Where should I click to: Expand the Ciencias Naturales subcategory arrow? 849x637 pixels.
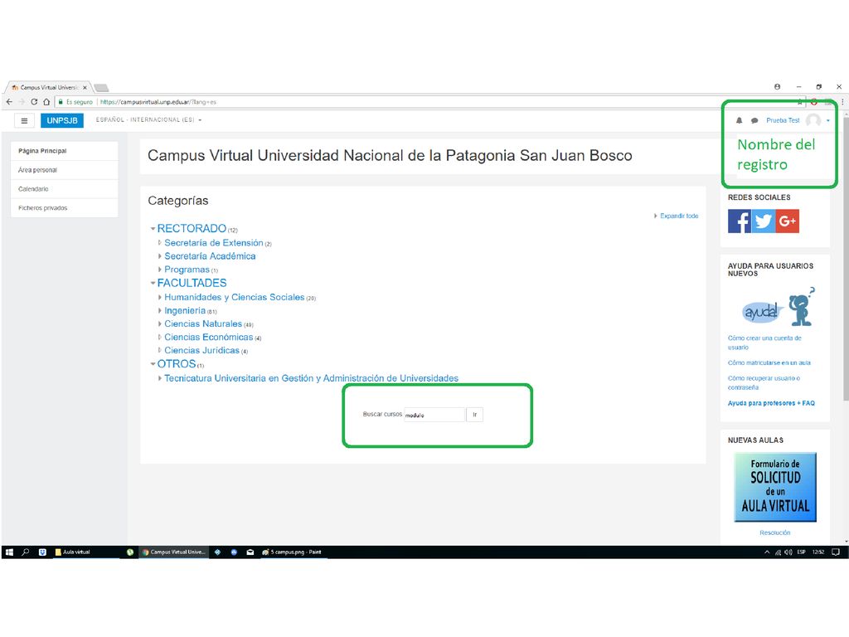(160, 324)
